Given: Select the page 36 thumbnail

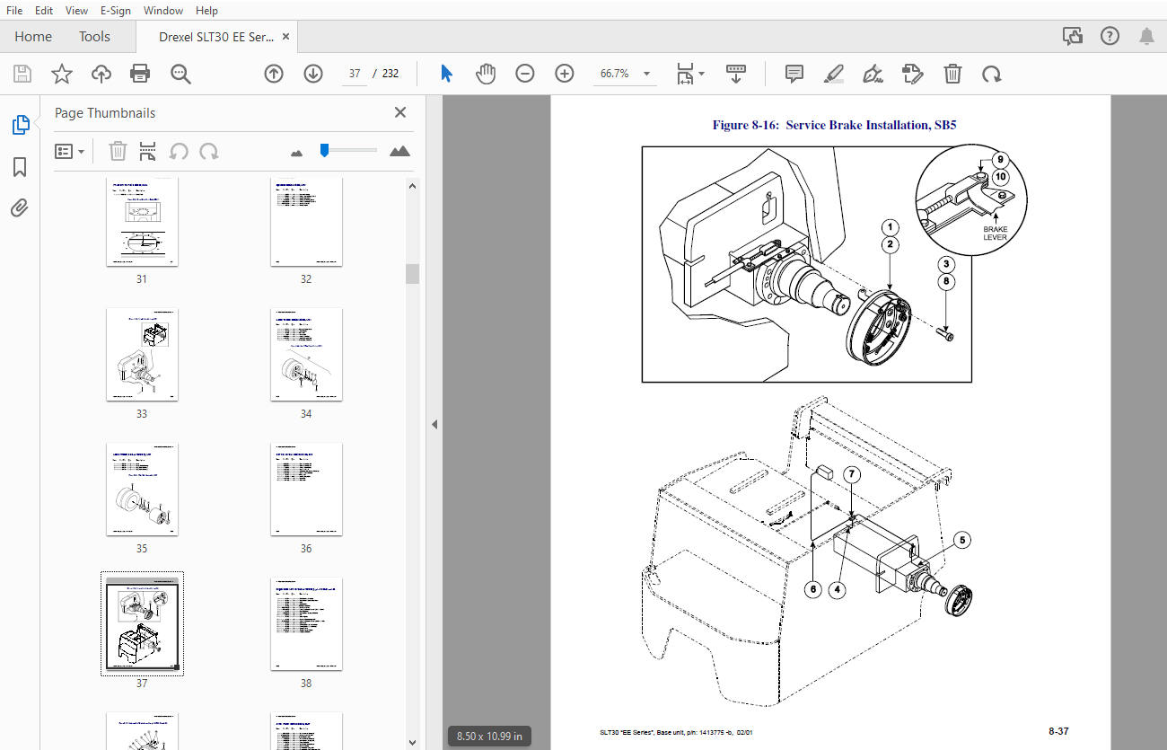Looking at the screenshot, I should [x=306, y=490].
